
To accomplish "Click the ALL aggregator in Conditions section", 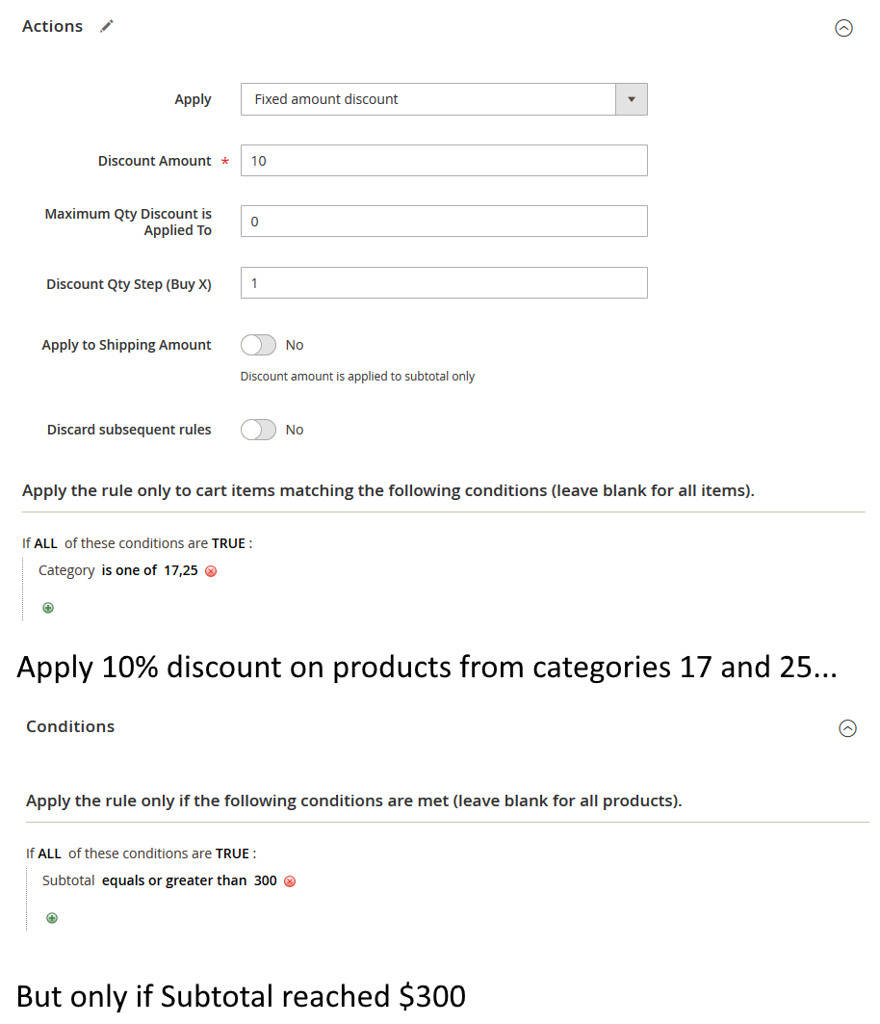I will click(49, 853).
